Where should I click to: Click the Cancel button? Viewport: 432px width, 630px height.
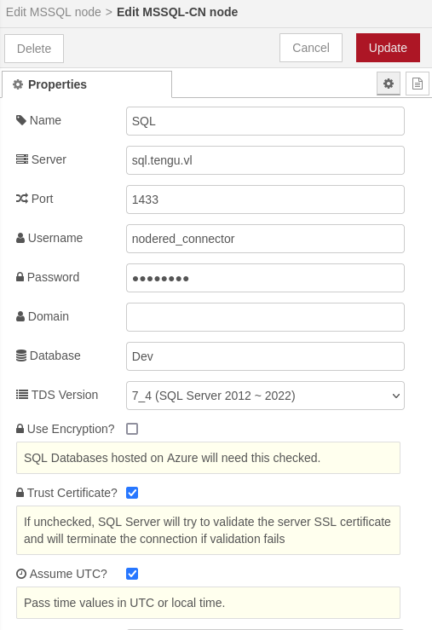click(311, 48)
